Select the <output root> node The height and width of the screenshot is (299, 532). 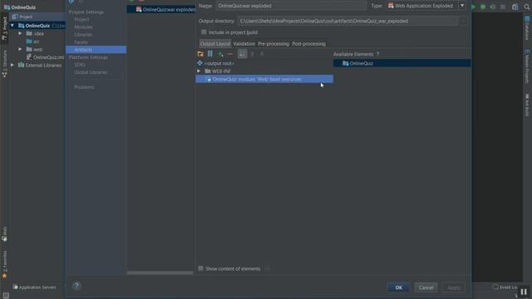click(219, 63)
